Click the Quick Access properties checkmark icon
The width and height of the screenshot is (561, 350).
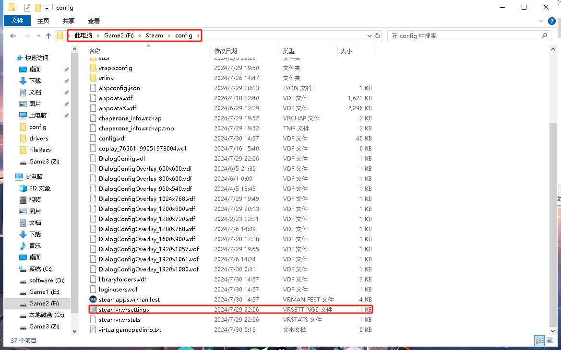click(x=27, y=8)
